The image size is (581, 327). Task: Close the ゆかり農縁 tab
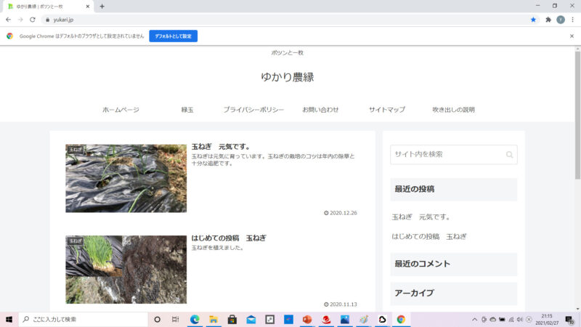88,7
